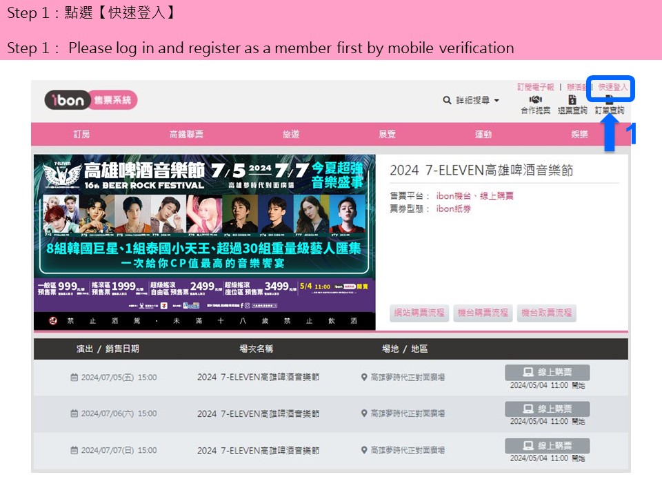
Task: Click the 演出 / 銷售日期 column header
Action: (x=108, y=349)
